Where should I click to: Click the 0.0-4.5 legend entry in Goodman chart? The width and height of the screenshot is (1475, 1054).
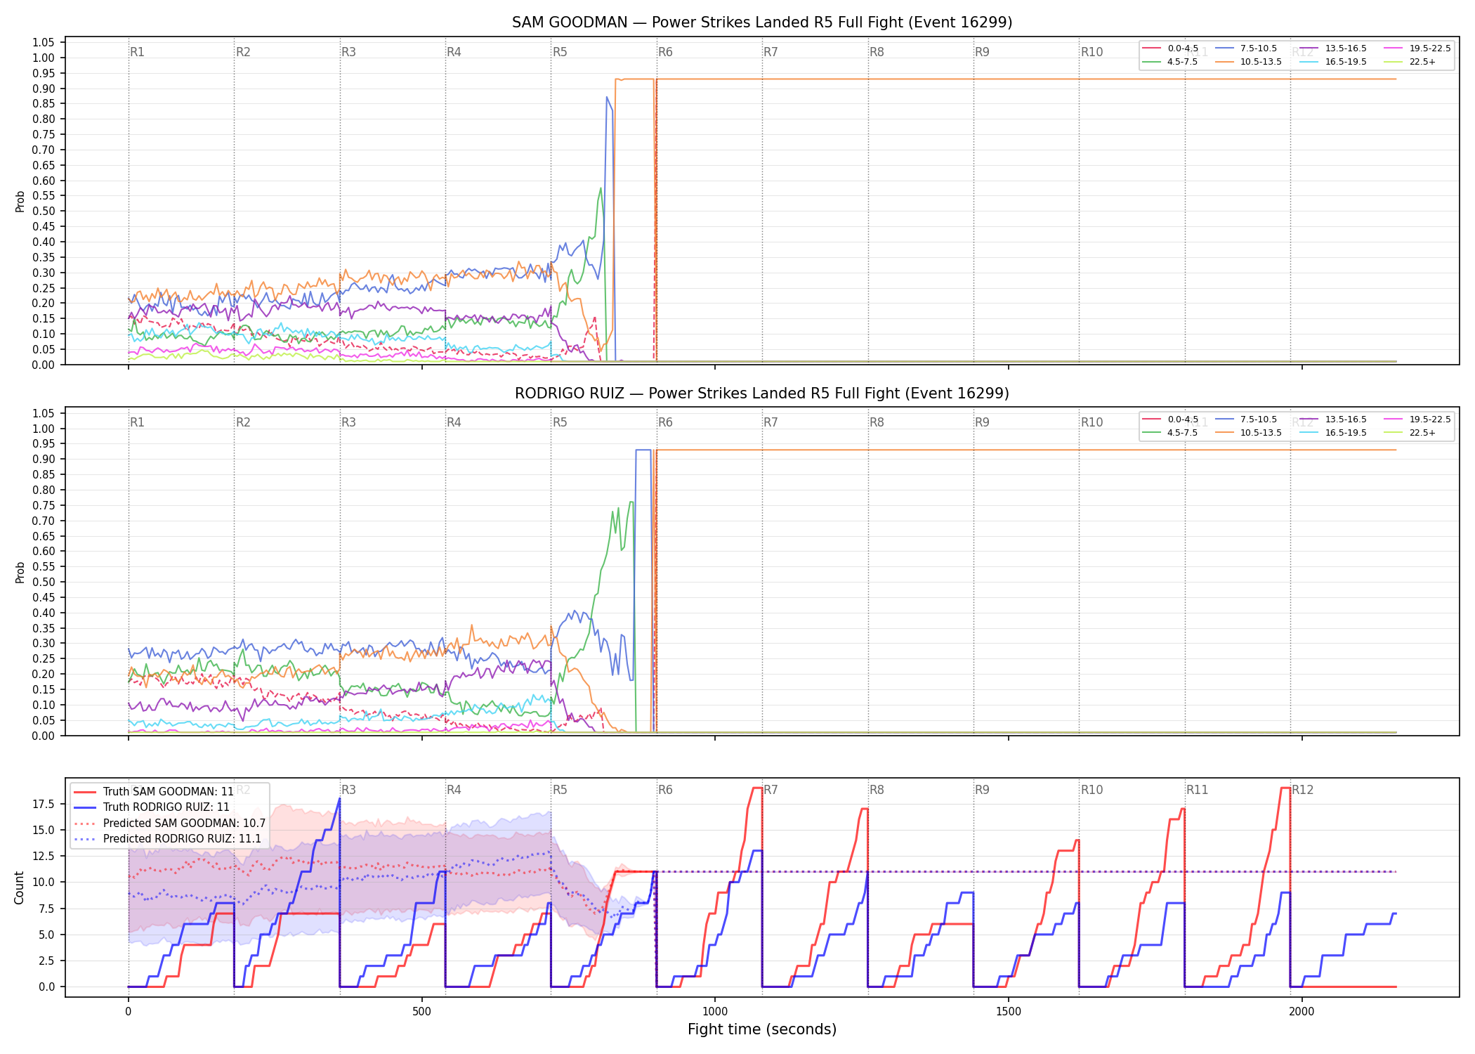(1171, 48)
